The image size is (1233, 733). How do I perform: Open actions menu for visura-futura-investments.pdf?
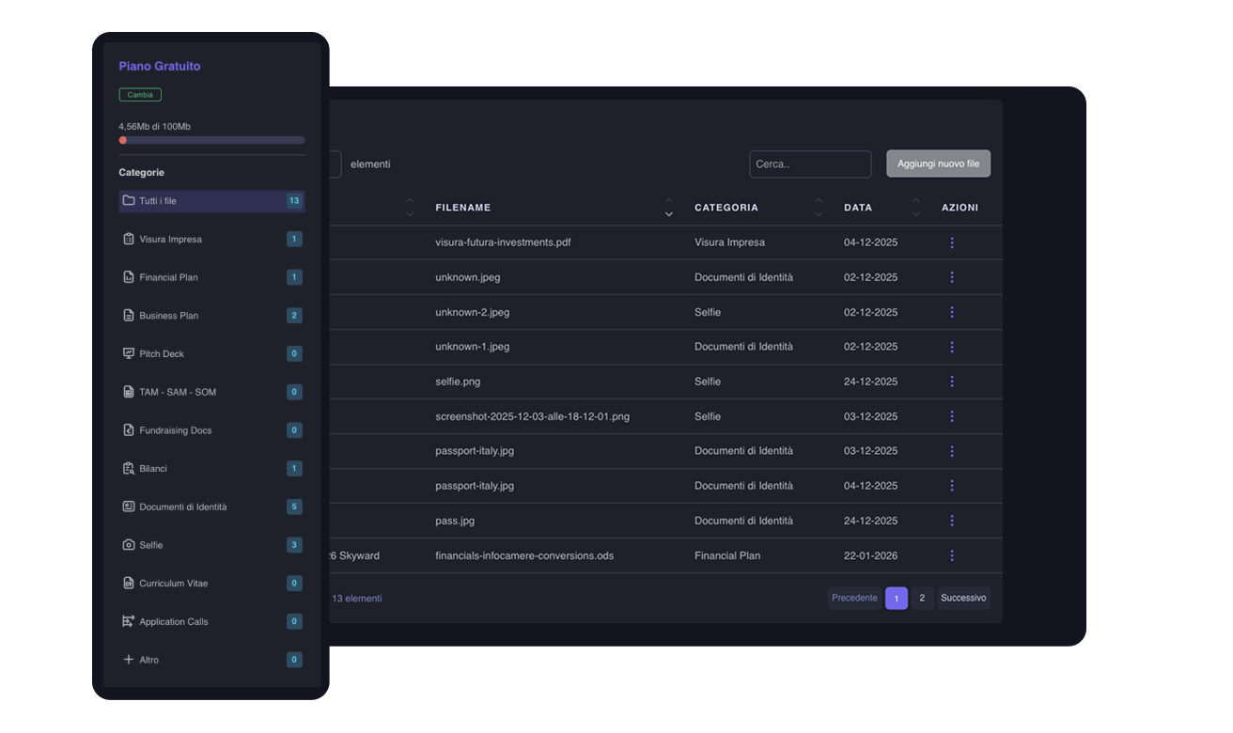[952, 242]
